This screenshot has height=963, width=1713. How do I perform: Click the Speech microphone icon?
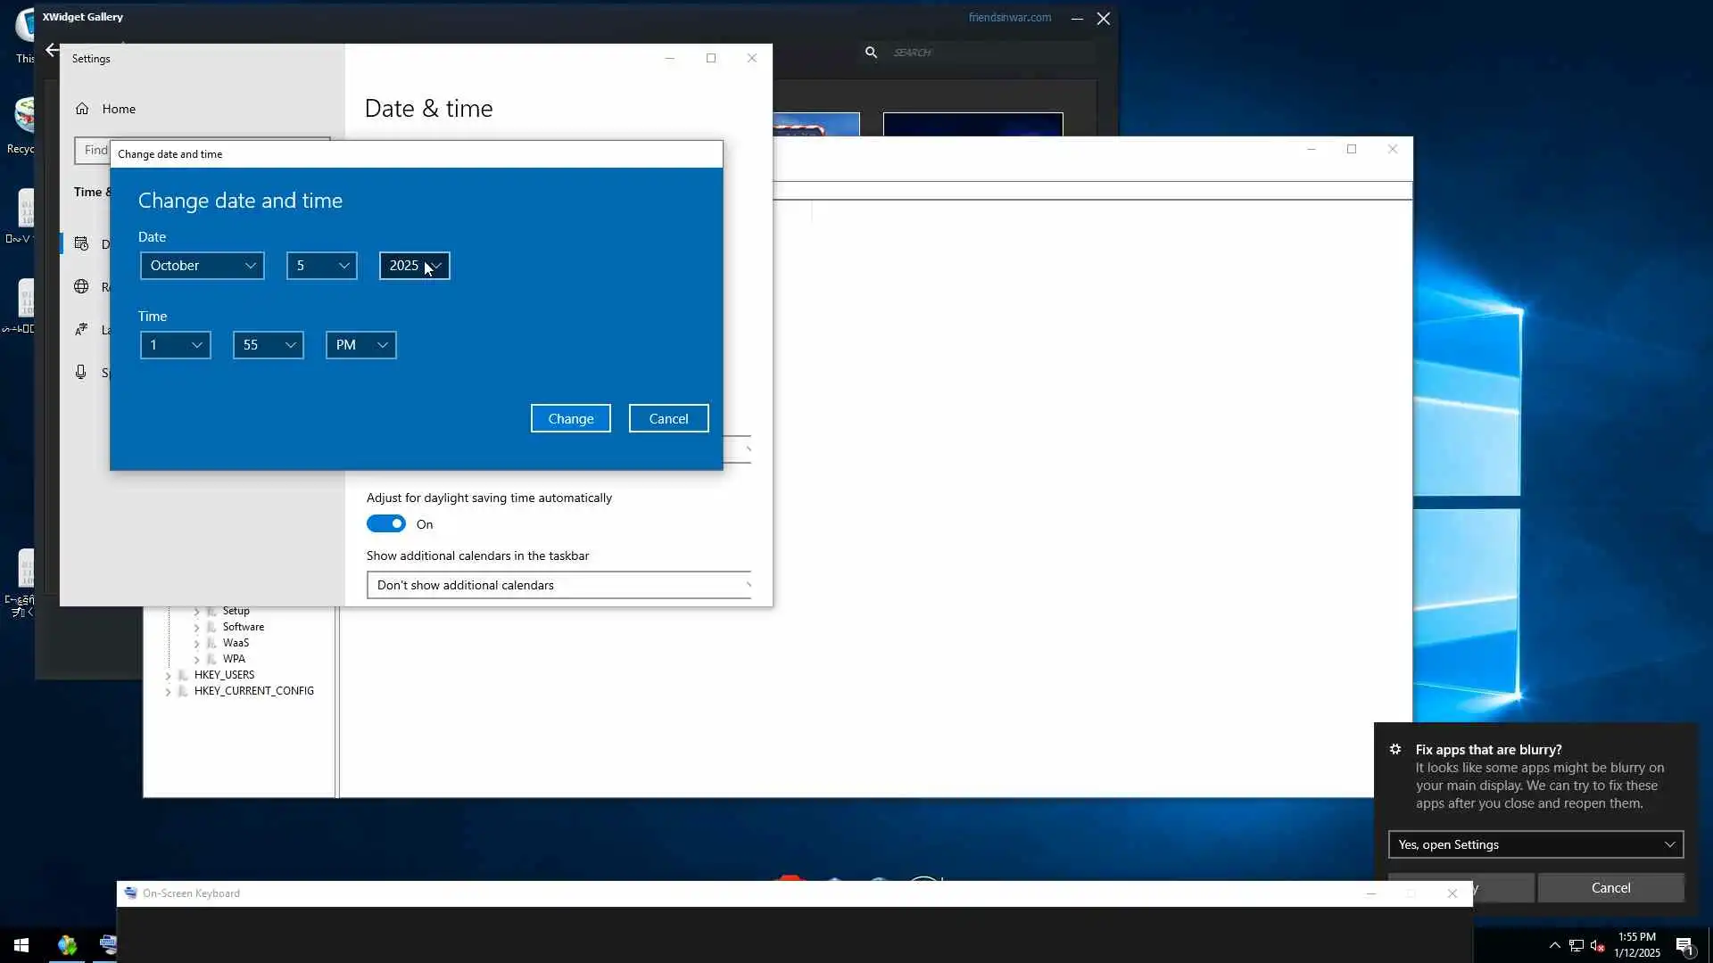(x=81, y=372)
